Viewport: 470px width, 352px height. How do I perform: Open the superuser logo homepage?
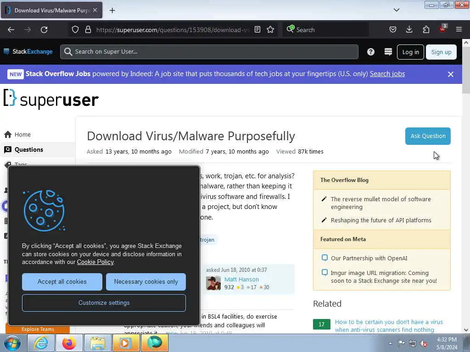(x=51, y=99)
